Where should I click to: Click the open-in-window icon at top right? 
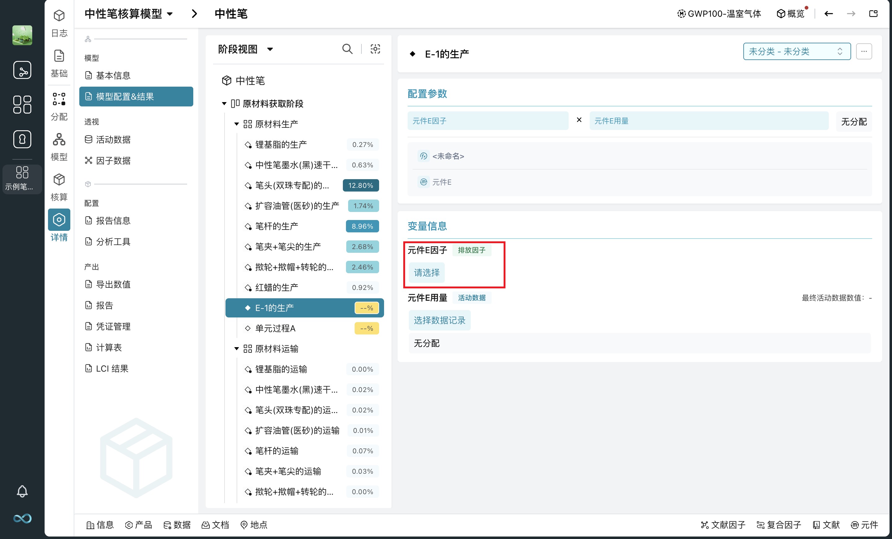[873, 14]
